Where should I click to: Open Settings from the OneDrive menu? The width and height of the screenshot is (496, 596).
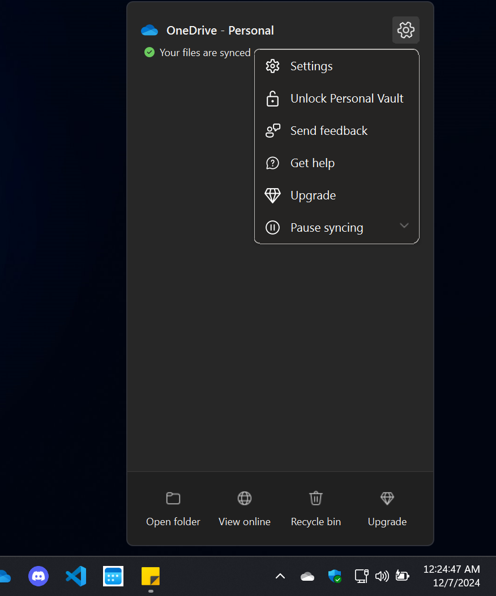[336, 66]
